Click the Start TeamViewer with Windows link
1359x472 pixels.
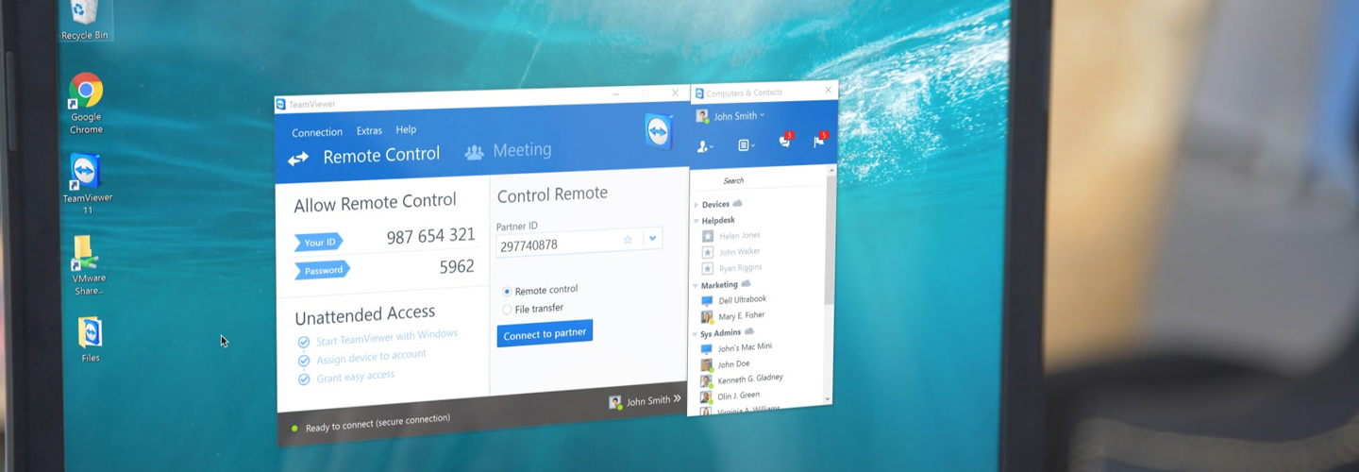click(x=387, y=337)
